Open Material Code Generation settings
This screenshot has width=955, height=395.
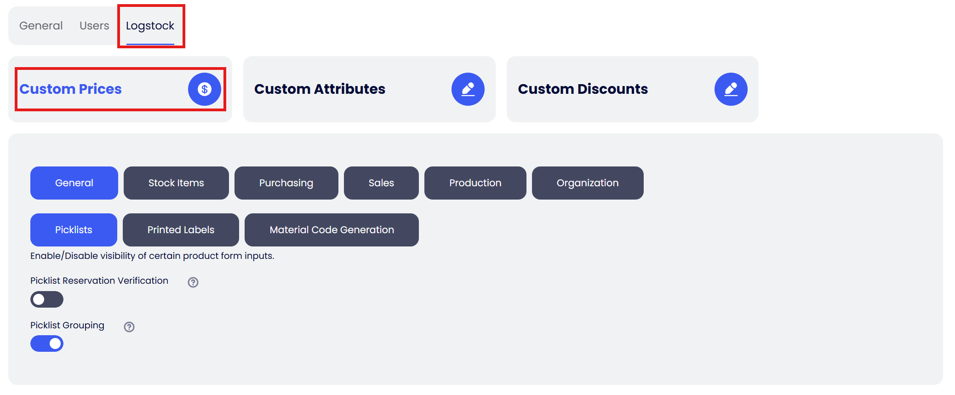click(x=332, y=230)
